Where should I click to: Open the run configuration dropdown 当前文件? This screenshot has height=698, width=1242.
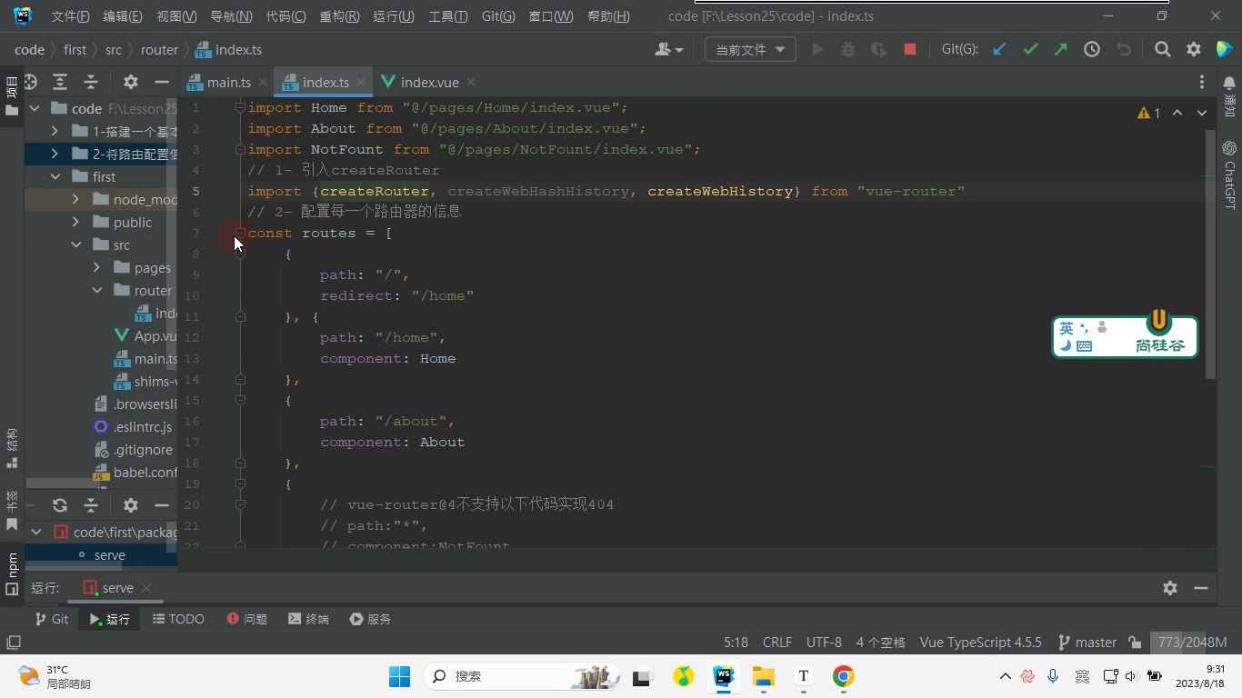[x=750, y=50]
